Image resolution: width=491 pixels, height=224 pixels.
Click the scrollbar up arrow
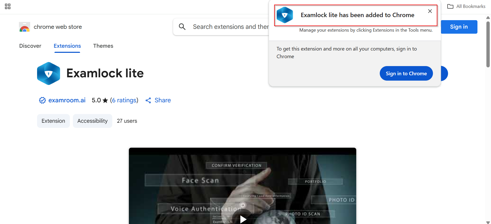click(488, 18)
